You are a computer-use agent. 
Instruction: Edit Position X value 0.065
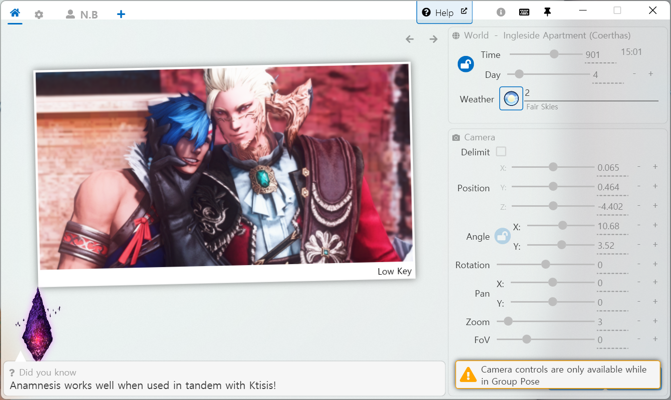(x=612, y=168)
